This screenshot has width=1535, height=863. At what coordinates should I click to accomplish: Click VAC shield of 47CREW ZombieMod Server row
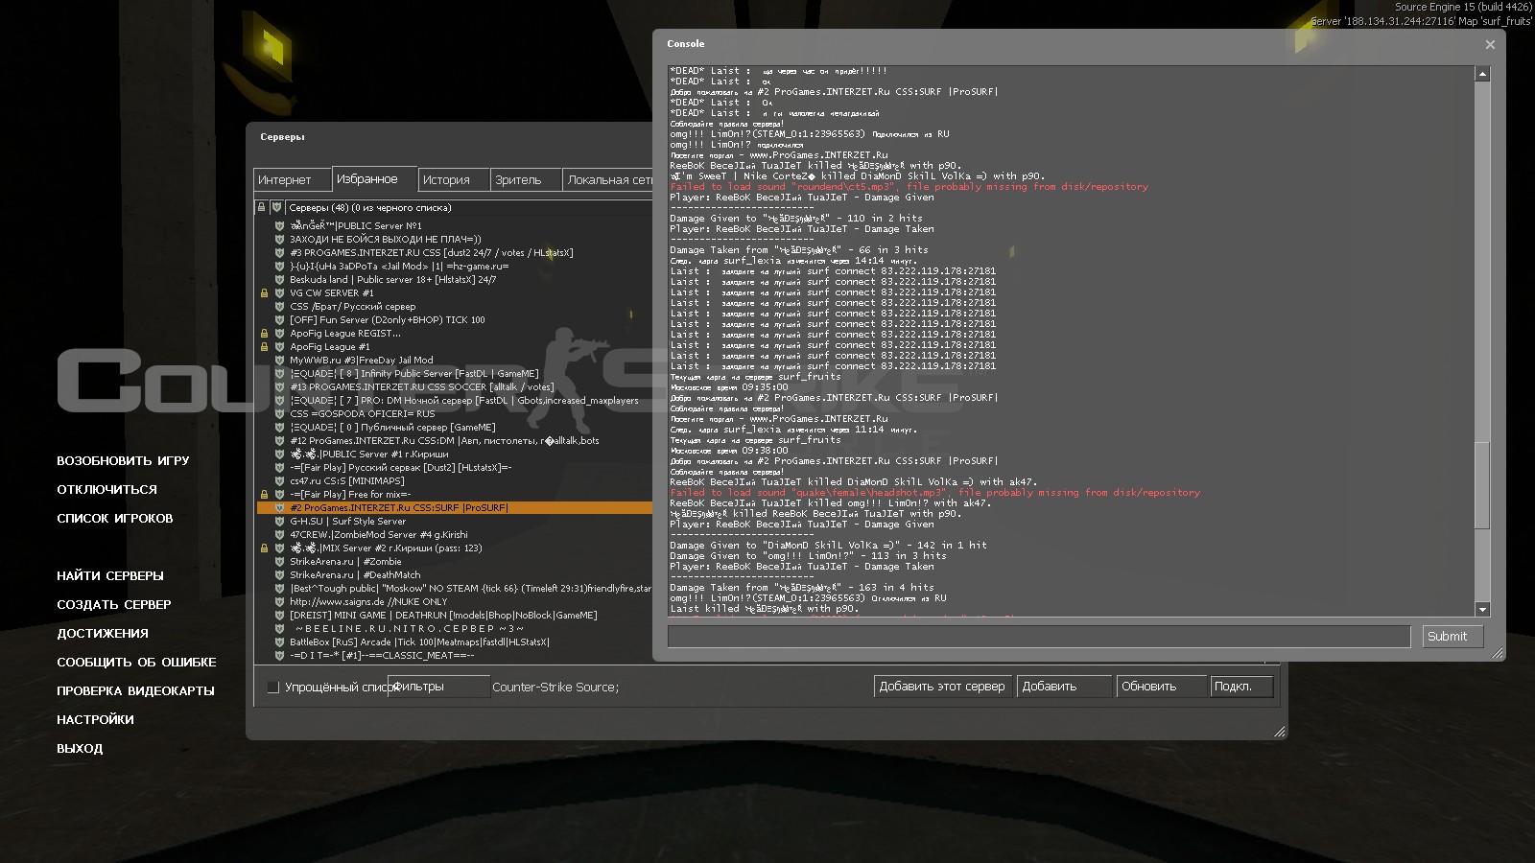(279, 535)
